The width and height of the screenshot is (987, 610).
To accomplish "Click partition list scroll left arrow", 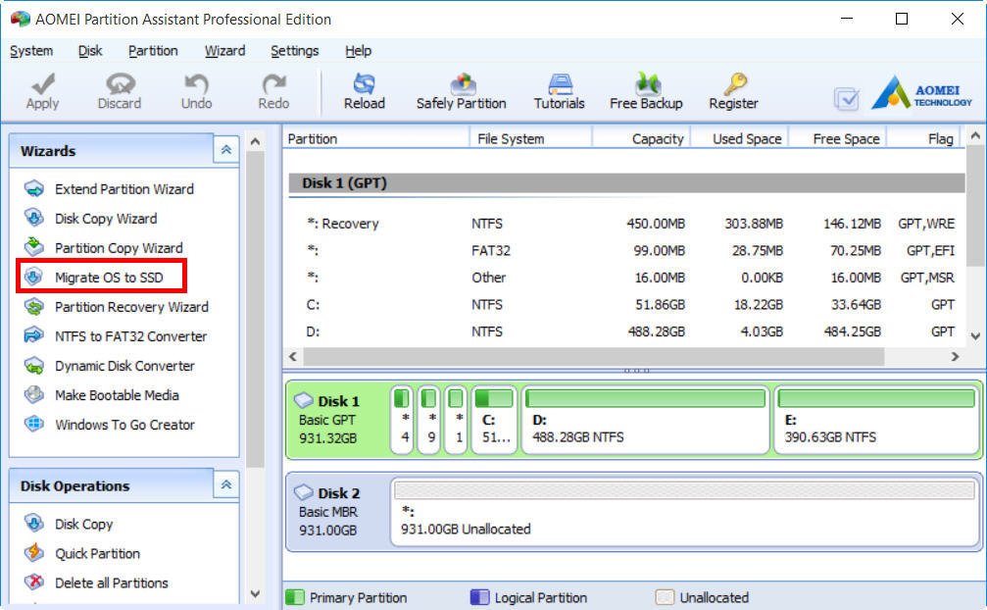I will (x=293, y=356).
